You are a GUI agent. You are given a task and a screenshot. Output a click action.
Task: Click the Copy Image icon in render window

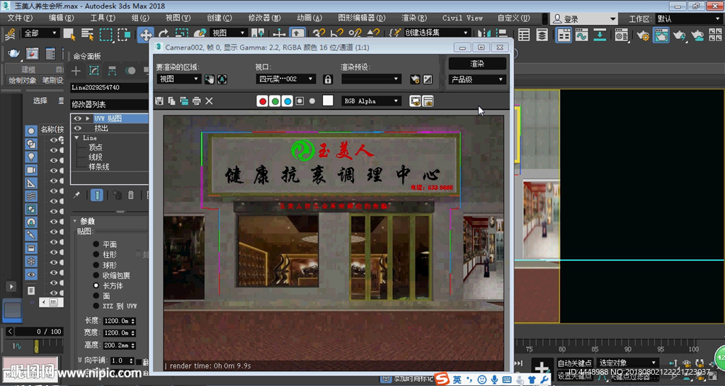[171, 101]
